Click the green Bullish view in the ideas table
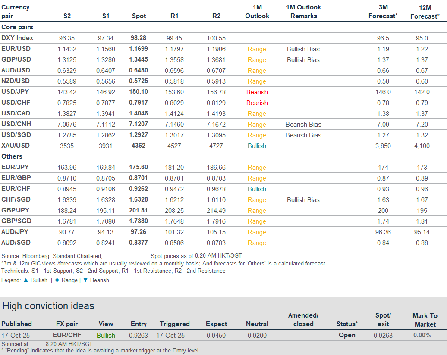The height and width of the screenshot is (355, 447). [x=106, y=335]
